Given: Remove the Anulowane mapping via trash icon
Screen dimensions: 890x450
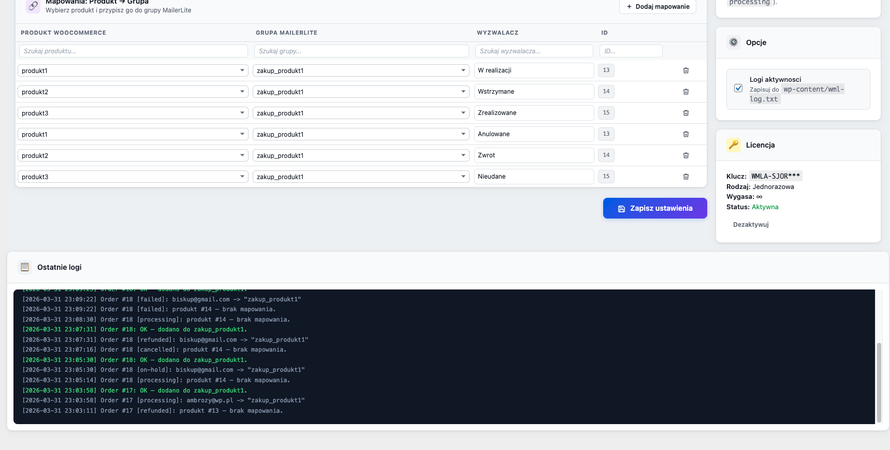Looking at the screenshot, I should 685,134.
